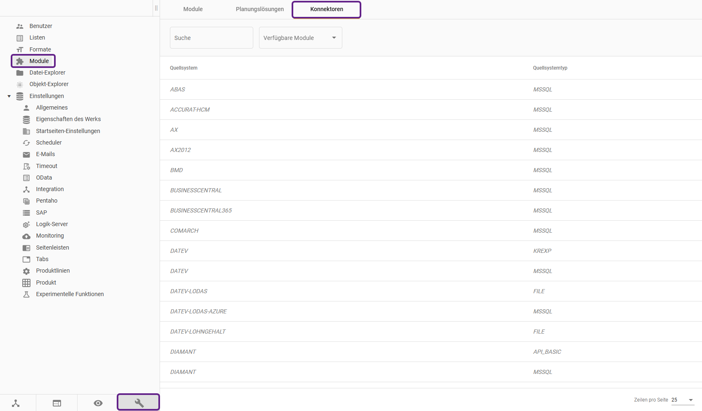The width and height of the screenshot is (702, 411).
Task: Switch to the Module tab
Action: [193, 9]
